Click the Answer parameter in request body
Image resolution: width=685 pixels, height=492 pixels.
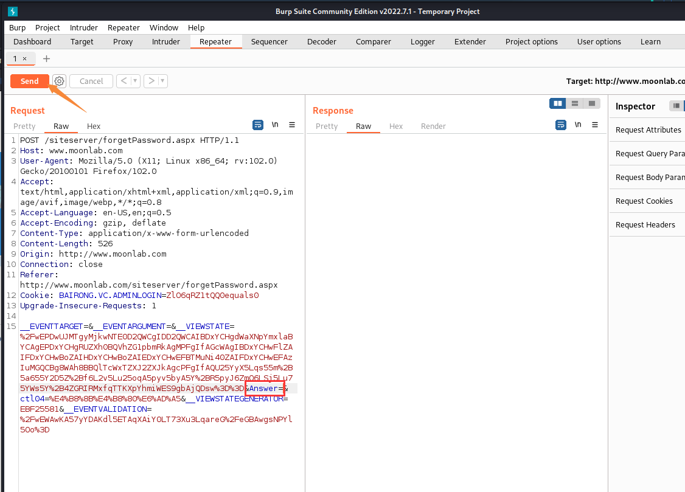coord(263,388)
